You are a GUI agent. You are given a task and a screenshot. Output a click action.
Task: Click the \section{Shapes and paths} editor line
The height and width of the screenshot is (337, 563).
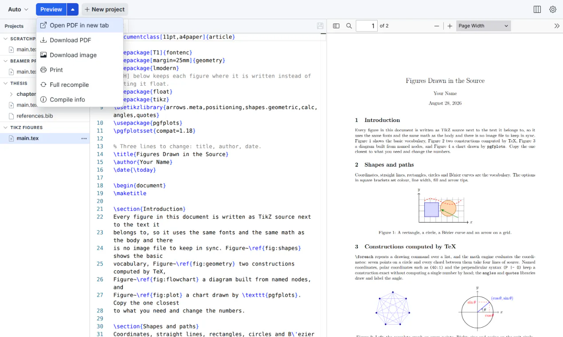[156, 326]
